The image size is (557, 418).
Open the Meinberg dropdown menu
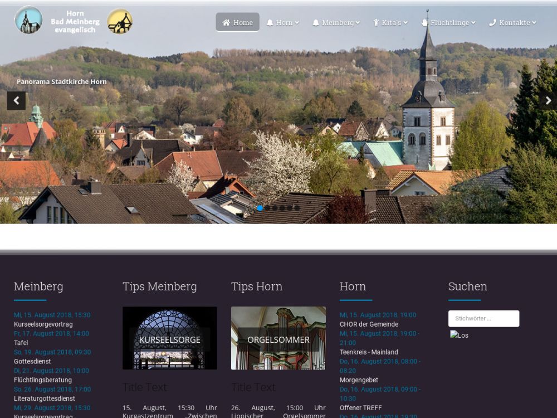tap(337, 23)
